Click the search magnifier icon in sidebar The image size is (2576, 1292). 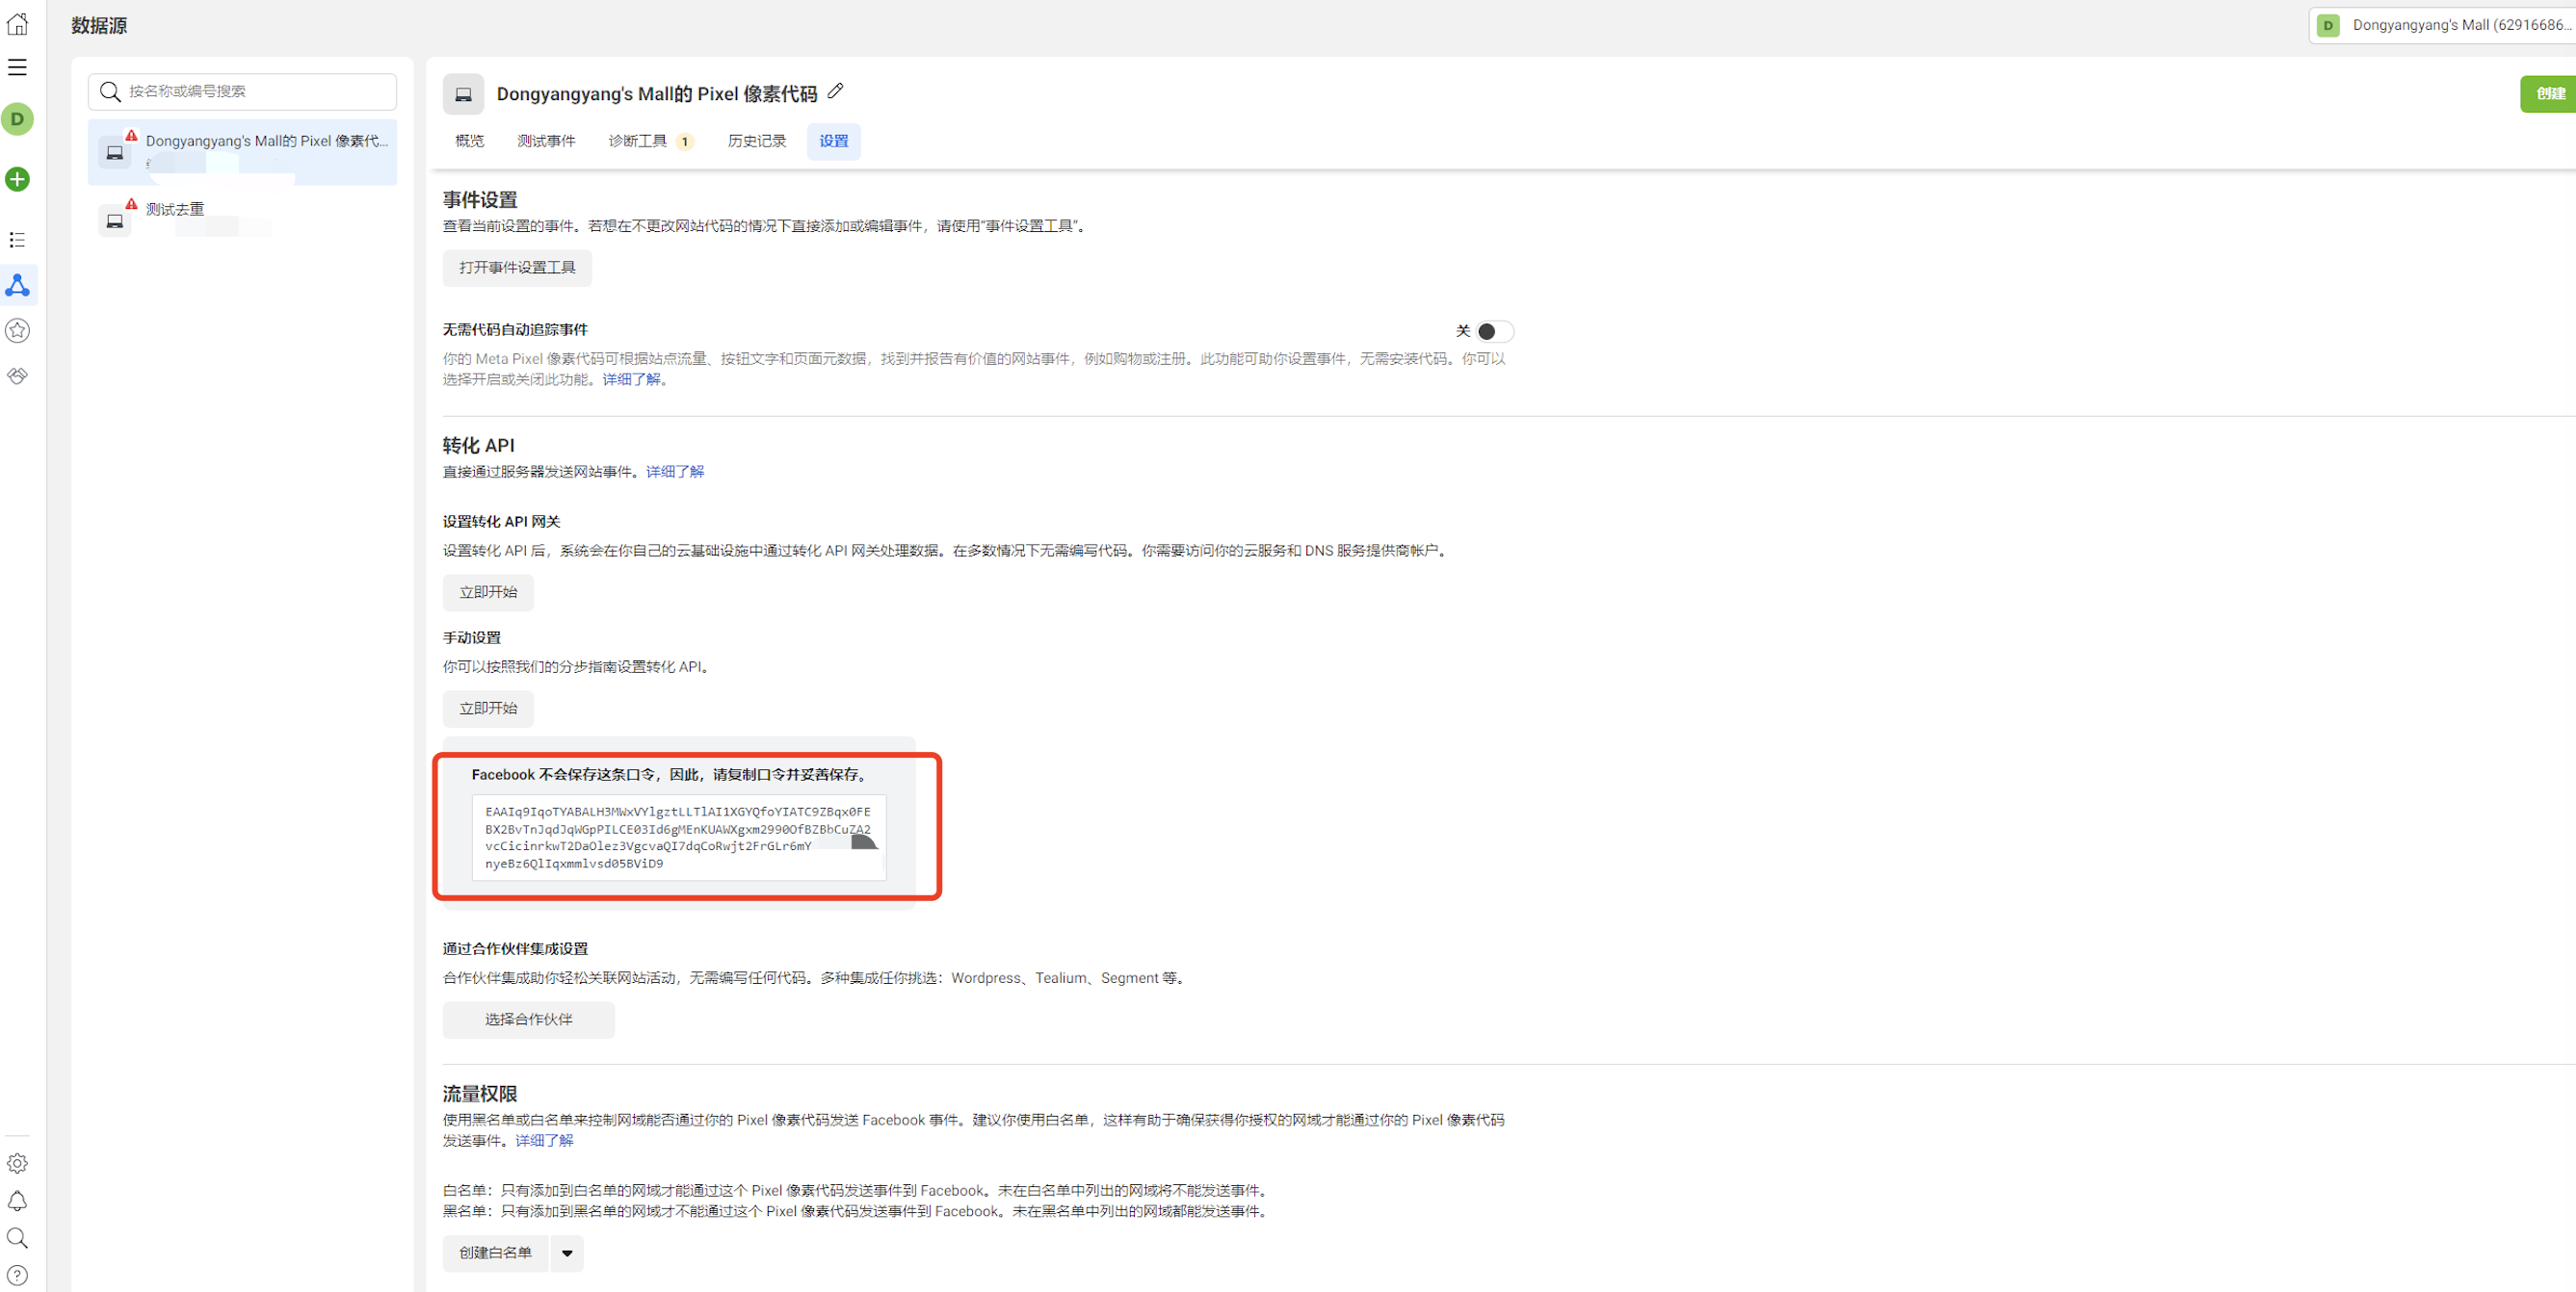tap(17, 1238)
